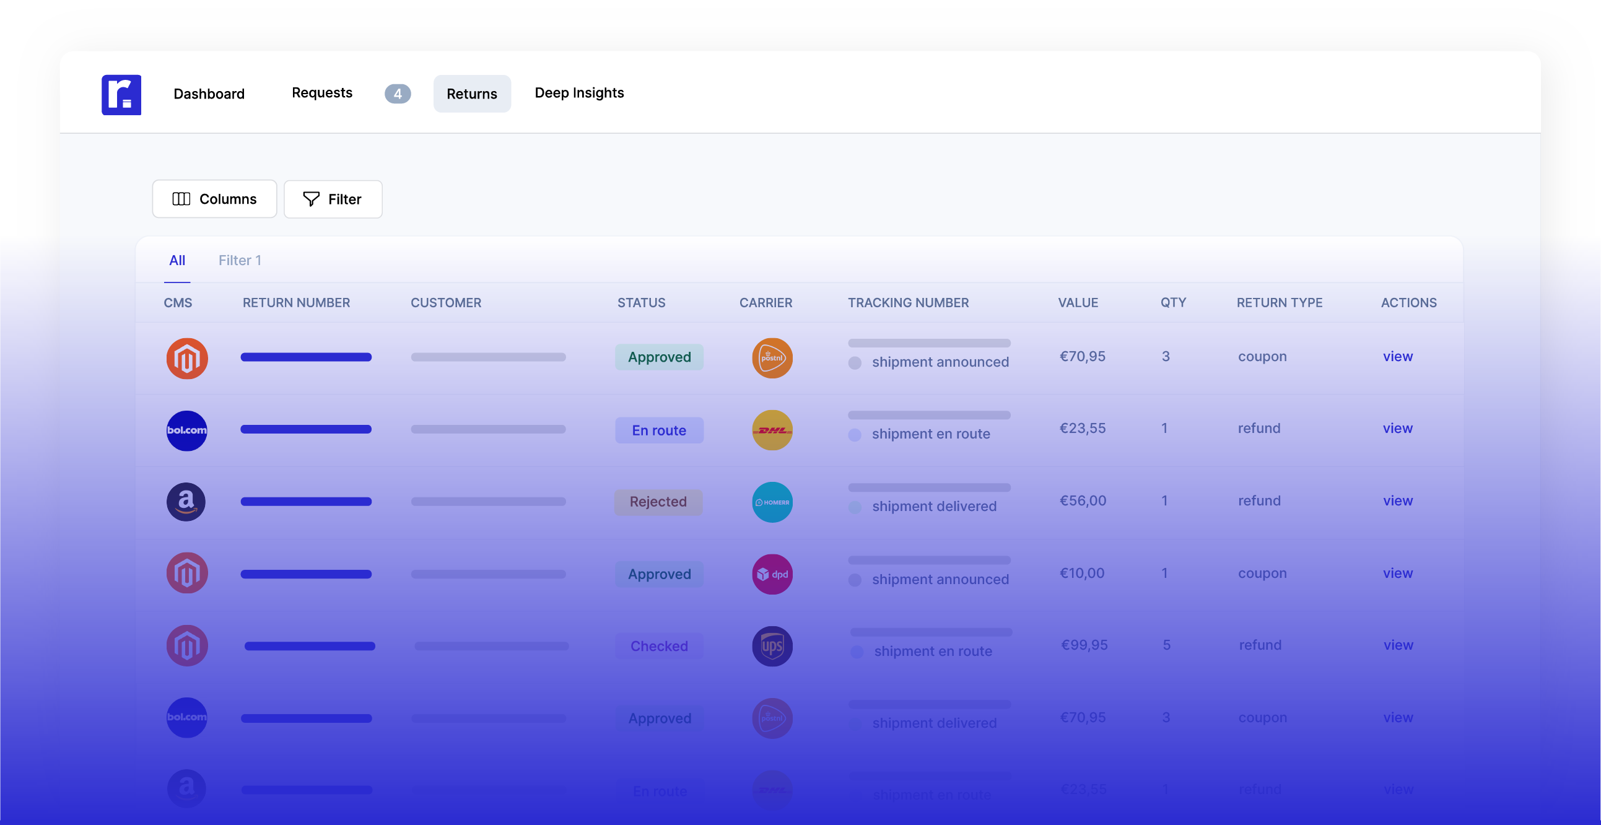Click the Customer column header

click(x=446, y=303)
